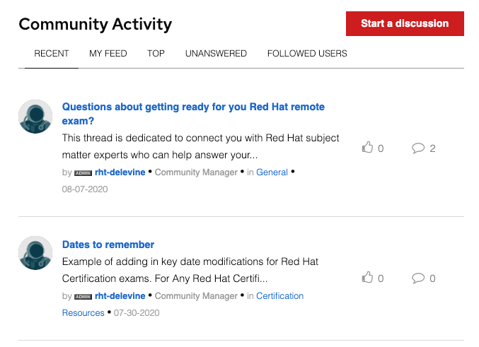Open the Dates to remember discussion

pos(108,245)
